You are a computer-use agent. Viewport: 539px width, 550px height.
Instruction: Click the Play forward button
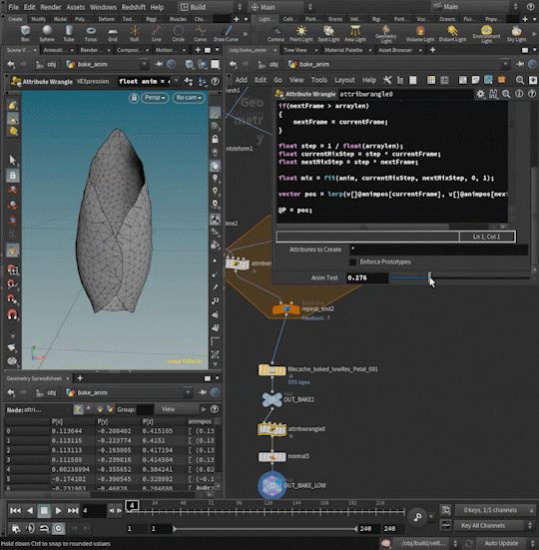point(58,510)
